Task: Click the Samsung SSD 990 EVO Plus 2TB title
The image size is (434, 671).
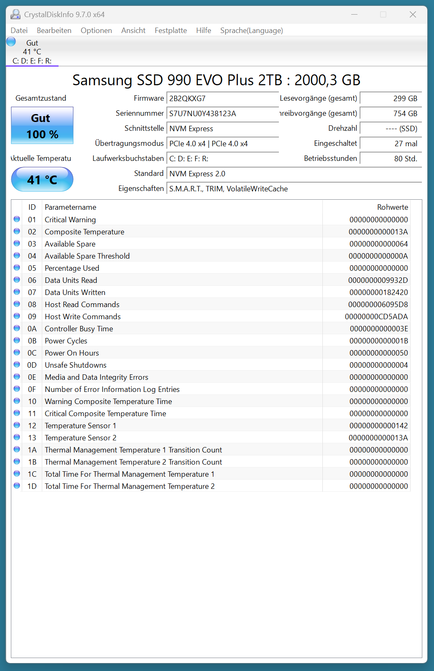Action: coord(217,80)
